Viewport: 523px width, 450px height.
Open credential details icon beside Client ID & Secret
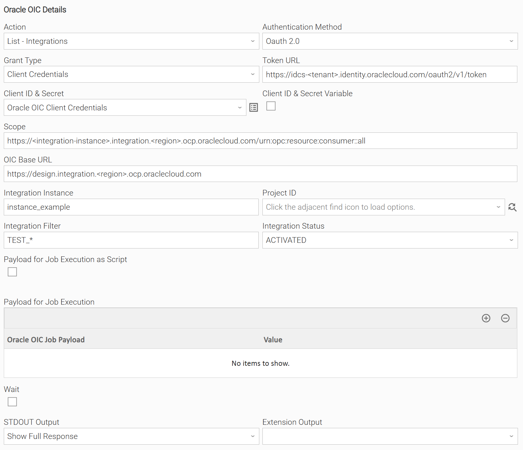(x=254, y=108)
